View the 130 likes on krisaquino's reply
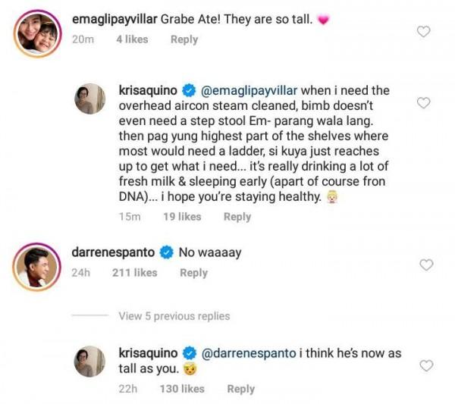Viewport: 455px width, 404px height. (182, 389)
